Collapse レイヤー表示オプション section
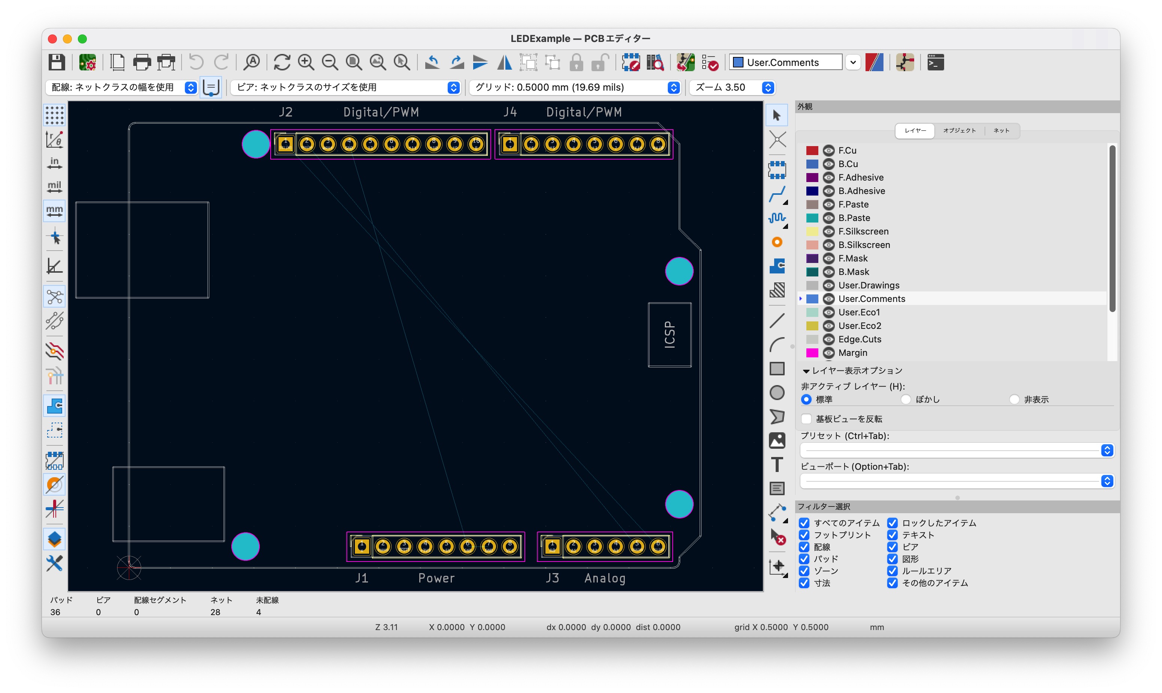1162x693 pixels. click(x=806, y=371)
